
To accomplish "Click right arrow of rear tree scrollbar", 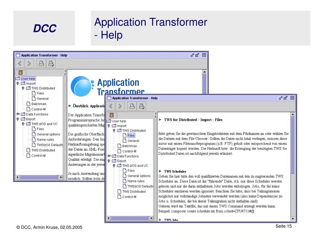I will point(61,177).
